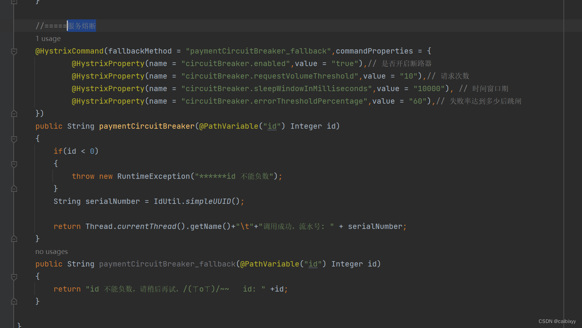Click the simpleUUID method call
The height and width of the screenshot is (328, 582).
pyautogui.click(x=208, y=201)
